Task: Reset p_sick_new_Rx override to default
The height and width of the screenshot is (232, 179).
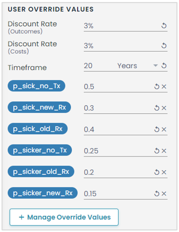Action: tap(157, 108)
